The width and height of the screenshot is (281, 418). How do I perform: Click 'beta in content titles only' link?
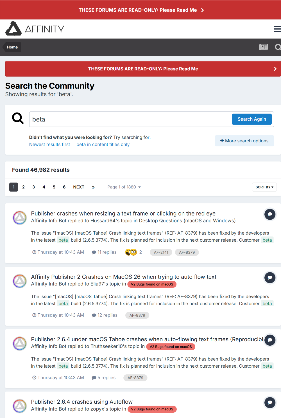click(103, 144)
